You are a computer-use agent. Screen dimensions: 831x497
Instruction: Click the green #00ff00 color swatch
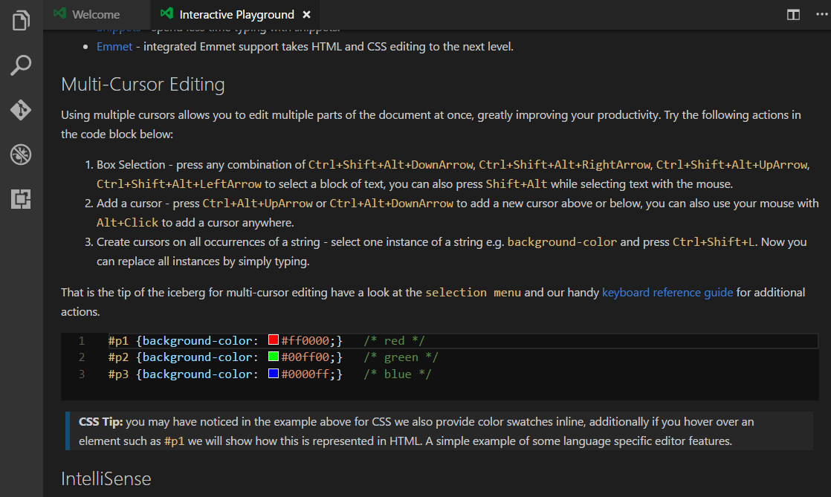coord(273,357)
